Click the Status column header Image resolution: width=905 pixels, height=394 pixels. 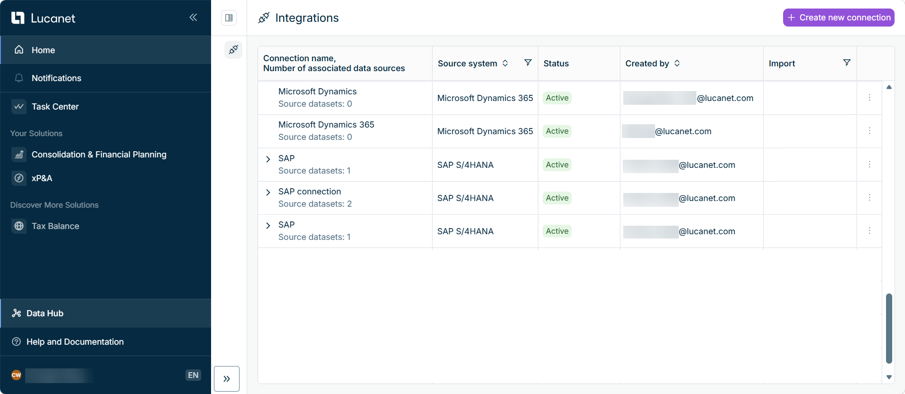(x=579, y=63)
